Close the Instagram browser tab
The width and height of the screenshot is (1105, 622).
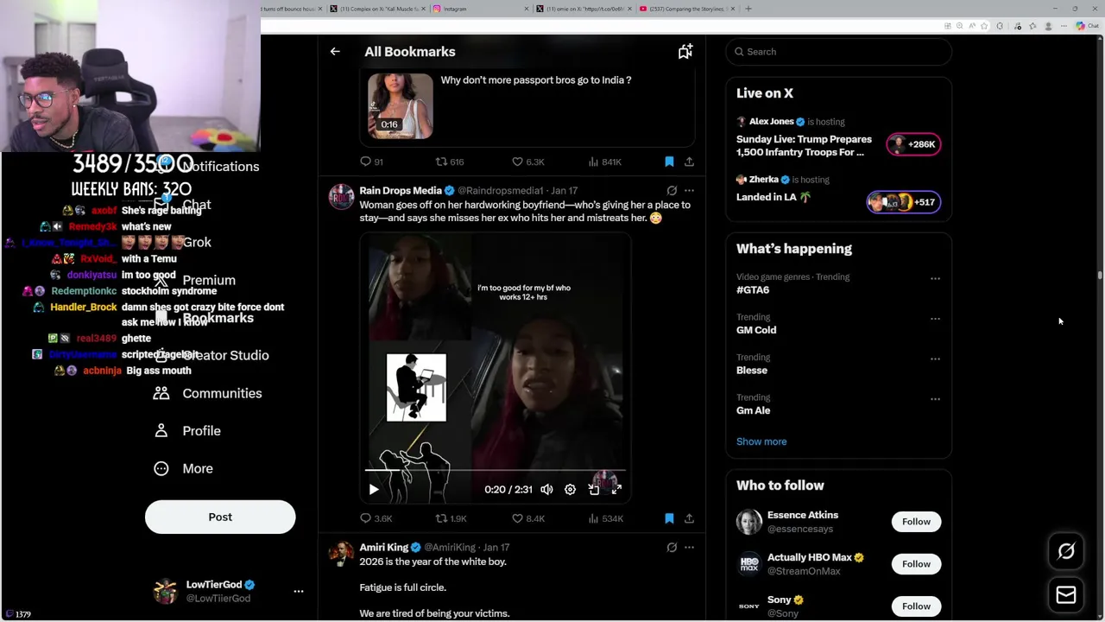coord(527,9)
